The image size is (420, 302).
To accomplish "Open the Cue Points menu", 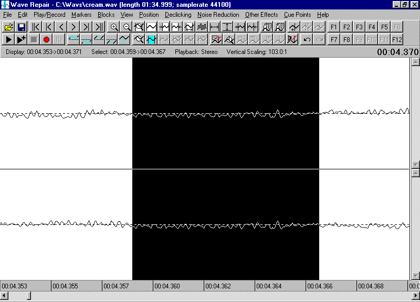I will click(297, 15).
